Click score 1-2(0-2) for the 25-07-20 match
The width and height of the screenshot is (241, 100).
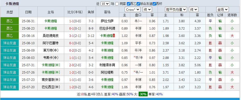75,87
